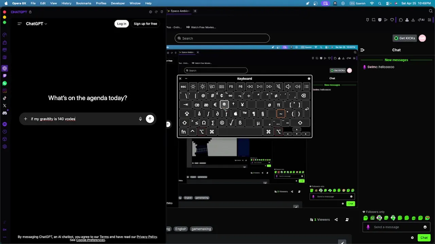Image resolution: width=435 pixels, height=244 pixels.
Task: Open the Aria AI button in toolbar
Action: pyautogui.click(x=421, y=20)
